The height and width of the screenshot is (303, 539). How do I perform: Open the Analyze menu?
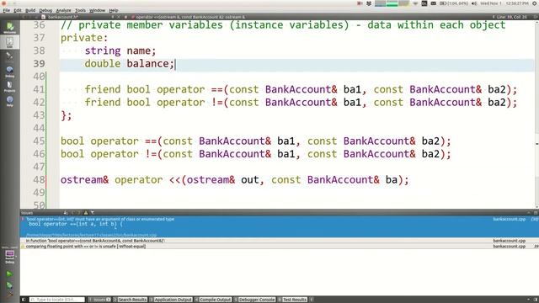(64, 10)
